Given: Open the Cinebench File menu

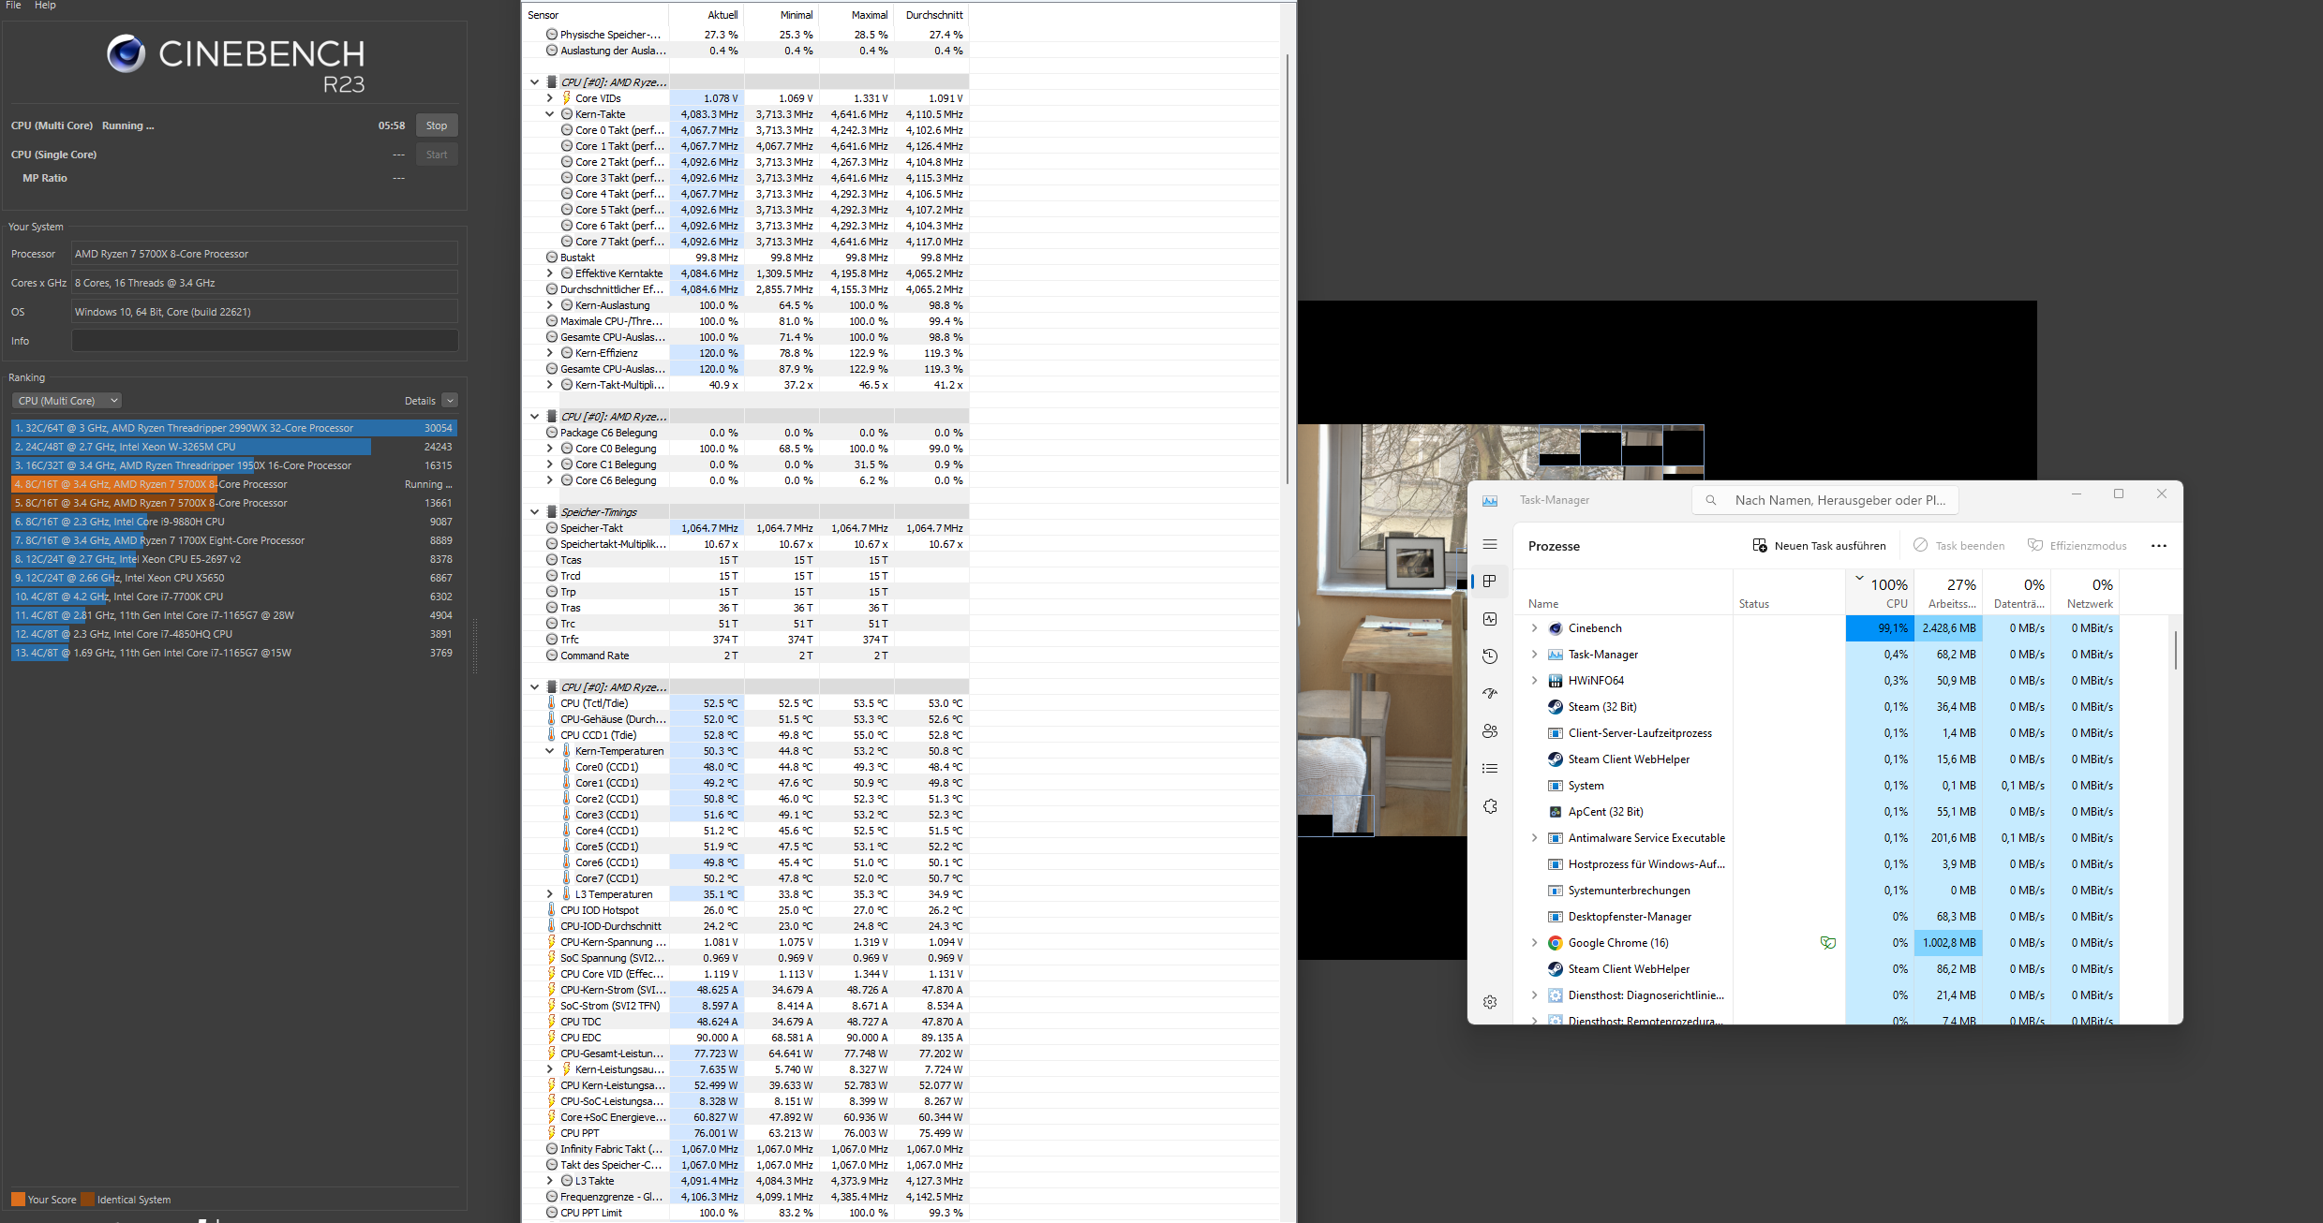Looking at the screenshot, I should tap(13, 6).
